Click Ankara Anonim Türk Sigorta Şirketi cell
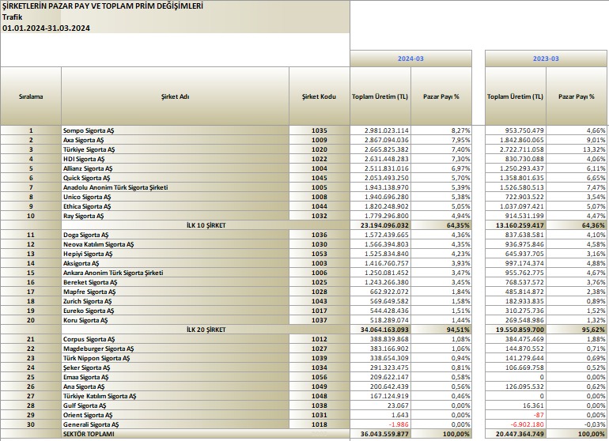The height and width of the screenshot is (441, 609). pos(175,273)
